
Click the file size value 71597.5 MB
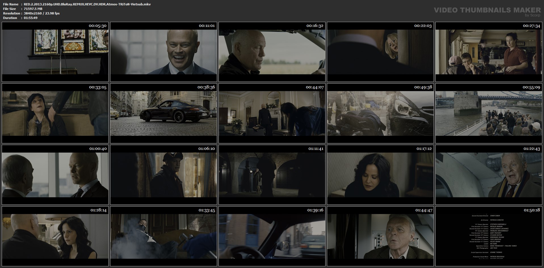tap(33, 9)
